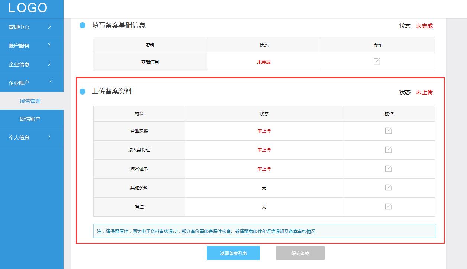Expand the 账户服务 sidebar section
Viewport: 467px width, 269px height.
point(32,45)
